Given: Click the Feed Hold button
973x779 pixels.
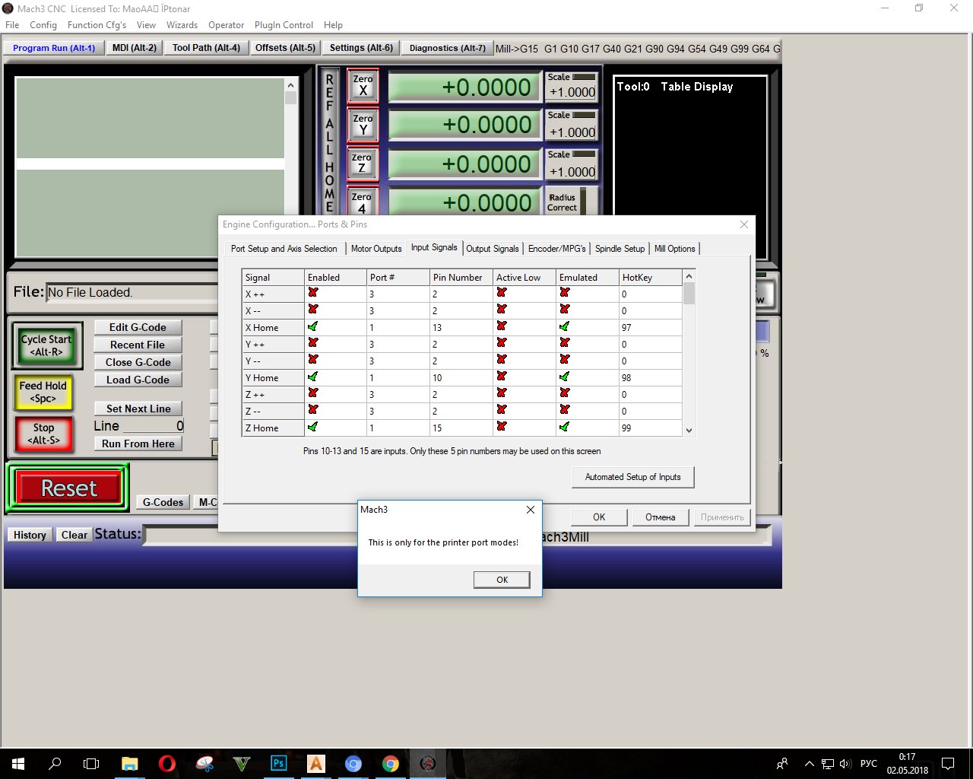Looking at the screenshot, I should point(43,392).
